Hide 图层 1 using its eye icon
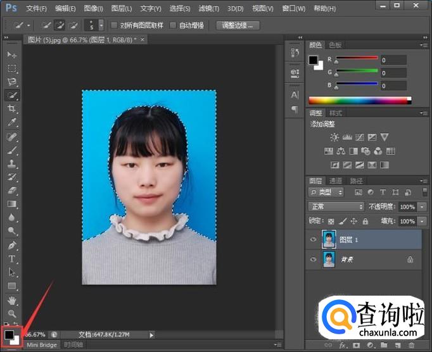Viewport: 432px width, 352px height. click(313, 239)
